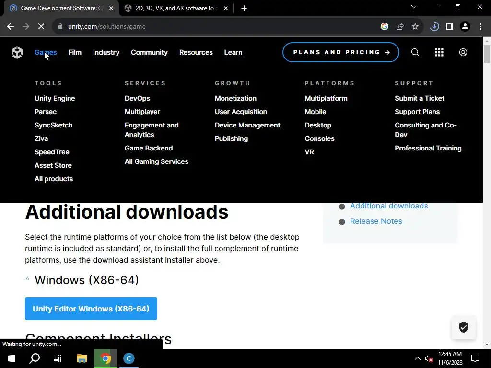Viewport: 491px width, 368px height.
Task: Close the 2D, 3D, VR, and AR tab
Action: (x=226, y=8)
